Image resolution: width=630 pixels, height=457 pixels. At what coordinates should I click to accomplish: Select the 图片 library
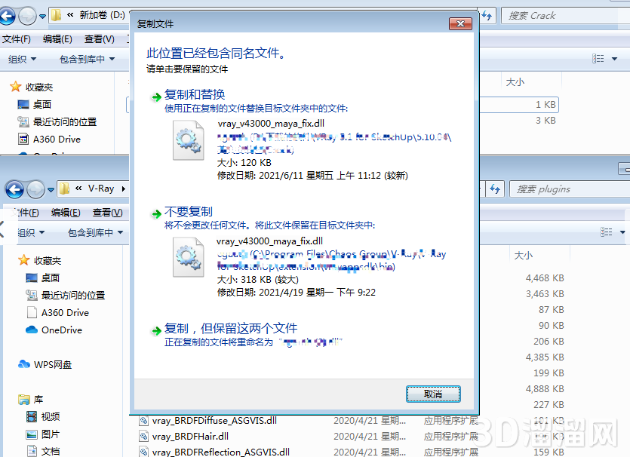[x=51, y=434]
